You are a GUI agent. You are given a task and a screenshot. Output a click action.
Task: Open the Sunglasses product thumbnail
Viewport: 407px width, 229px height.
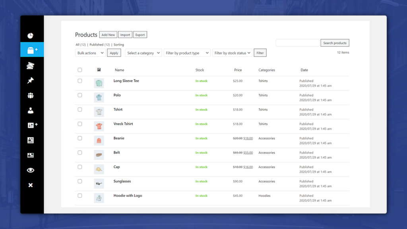[x=99, y=184]
